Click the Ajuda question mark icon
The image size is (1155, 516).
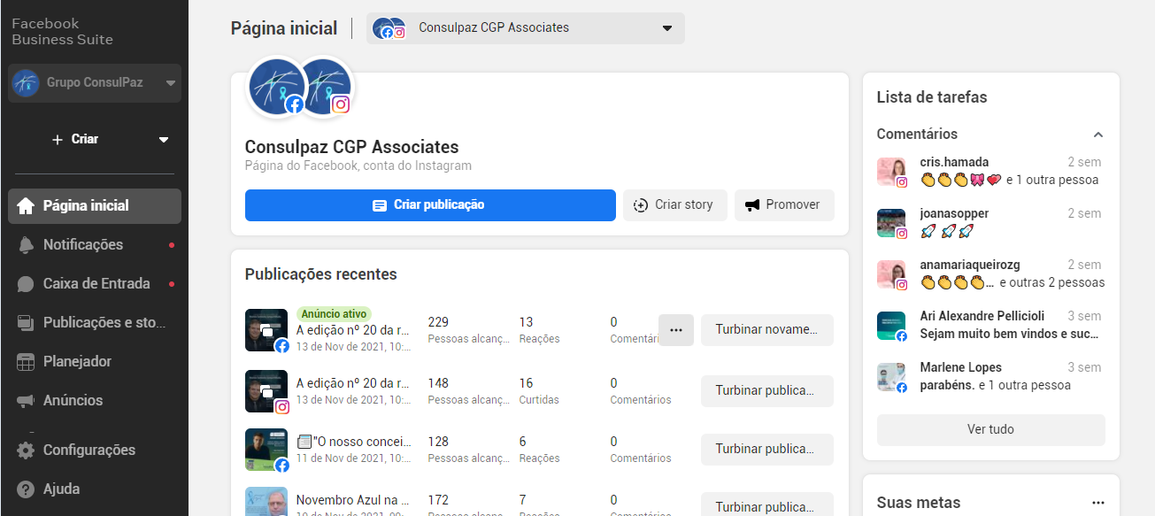click(27, 489)
